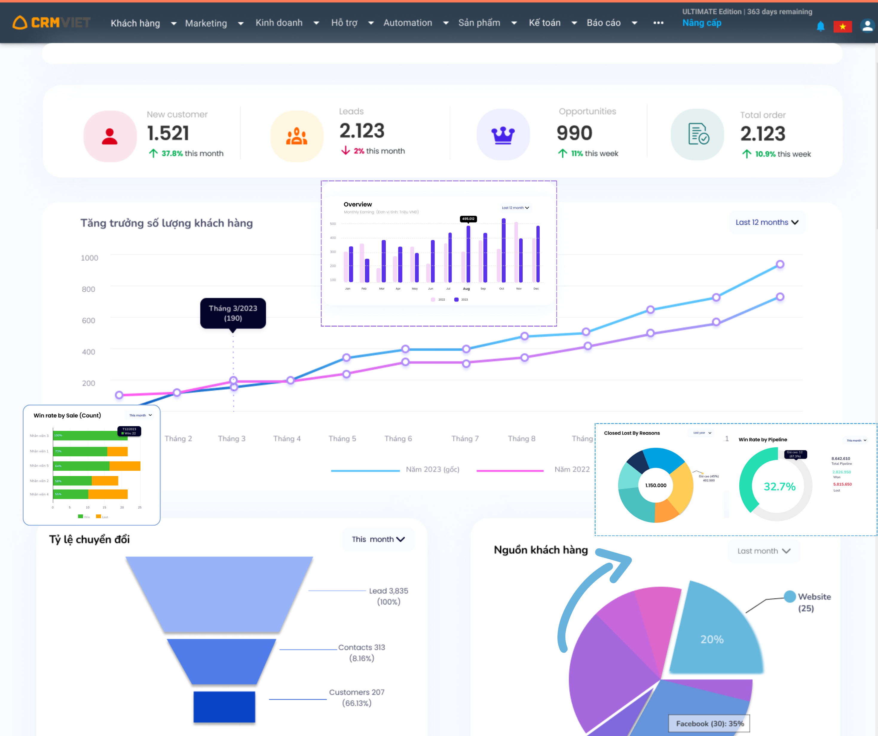This screenshot has width=878, height=736.
Task: Open Nguồn khách hàng Last month dropdown
Action: (x=764, y=551)
